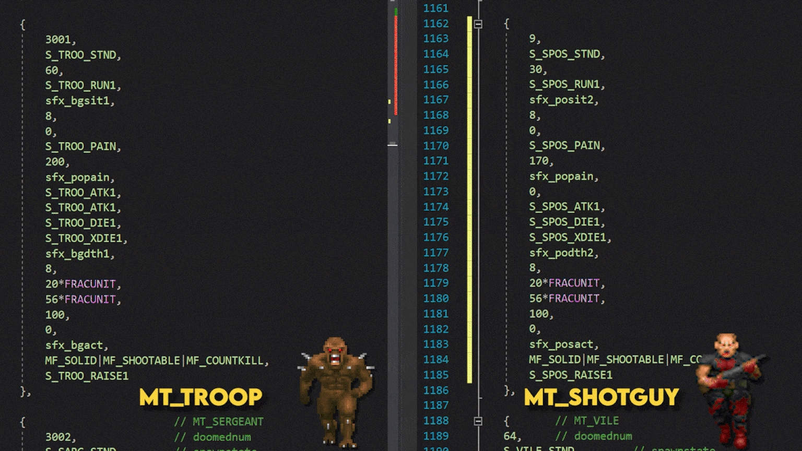Click line number 1170 in the gutter
The height and width of the screenshot is (451, 802).
[436, 146]
